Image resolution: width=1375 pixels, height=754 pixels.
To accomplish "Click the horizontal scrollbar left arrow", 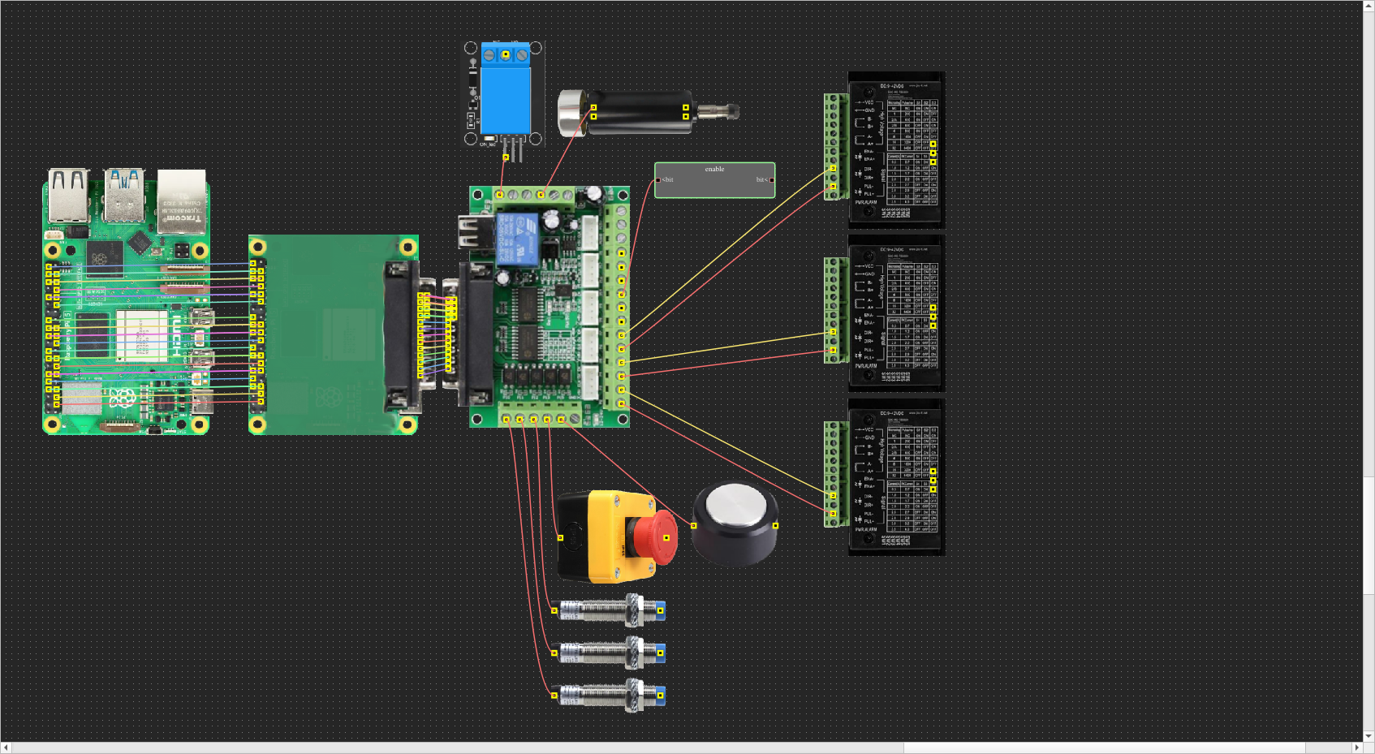I will coord(6,748).
